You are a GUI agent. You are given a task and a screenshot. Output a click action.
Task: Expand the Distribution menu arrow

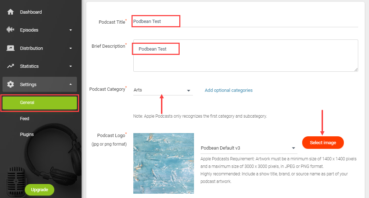click(70, 48)
